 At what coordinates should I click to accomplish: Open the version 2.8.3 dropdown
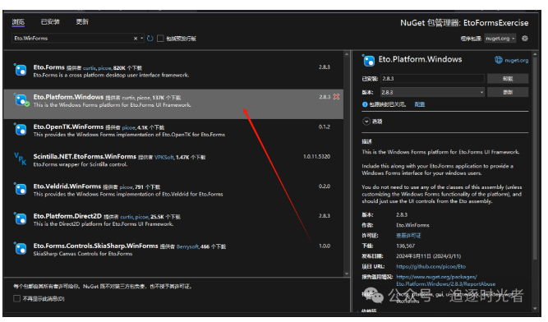pyautogui.click(x=432, y=92)
